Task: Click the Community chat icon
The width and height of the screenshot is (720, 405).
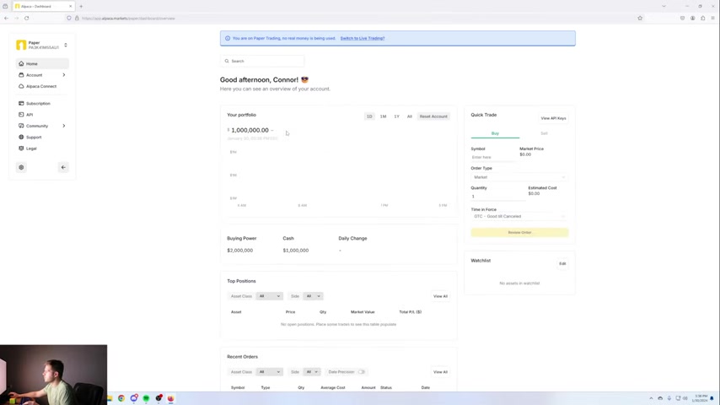Action: 21,126
